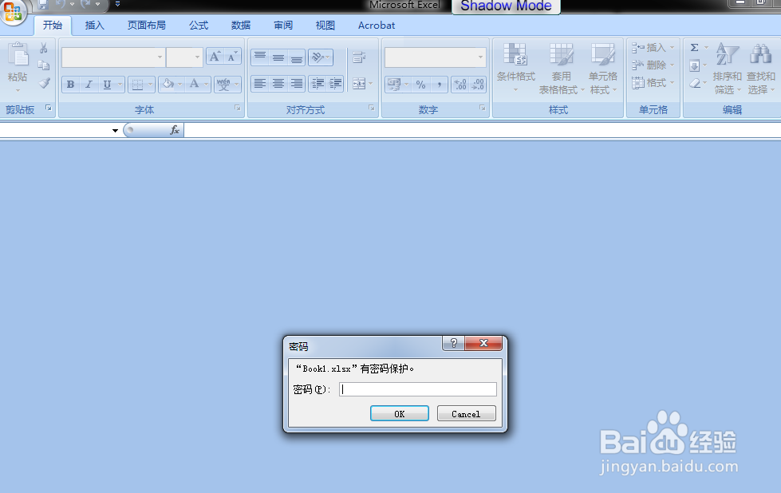Increase font size with large A
Screen dimensions: 781x493
point(215,57)
